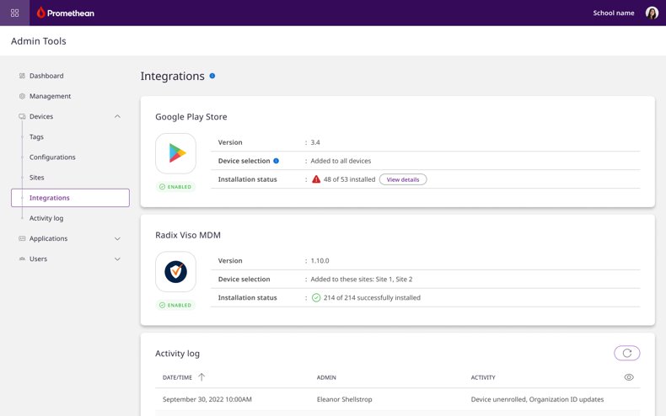Sort by Date/Time arrow
The width and height of the screenshot is (666, 416).
[x=201, y=377]
